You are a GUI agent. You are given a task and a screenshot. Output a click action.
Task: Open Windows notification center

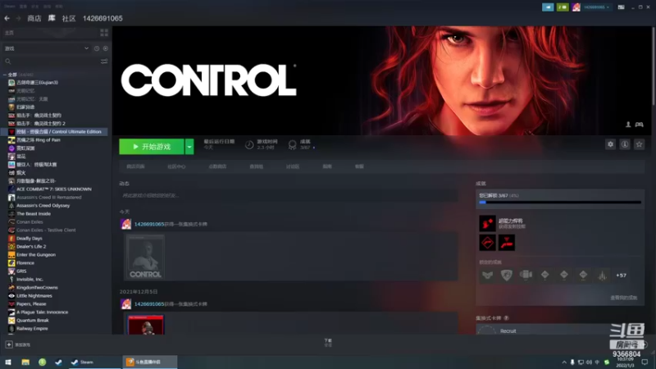[x=645, y=362]
